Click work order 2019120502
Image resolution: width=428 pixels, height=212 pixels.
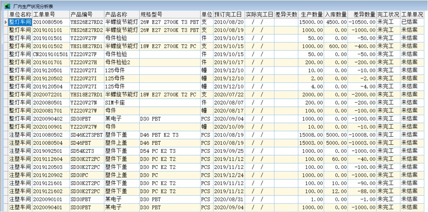pos(51,79)
